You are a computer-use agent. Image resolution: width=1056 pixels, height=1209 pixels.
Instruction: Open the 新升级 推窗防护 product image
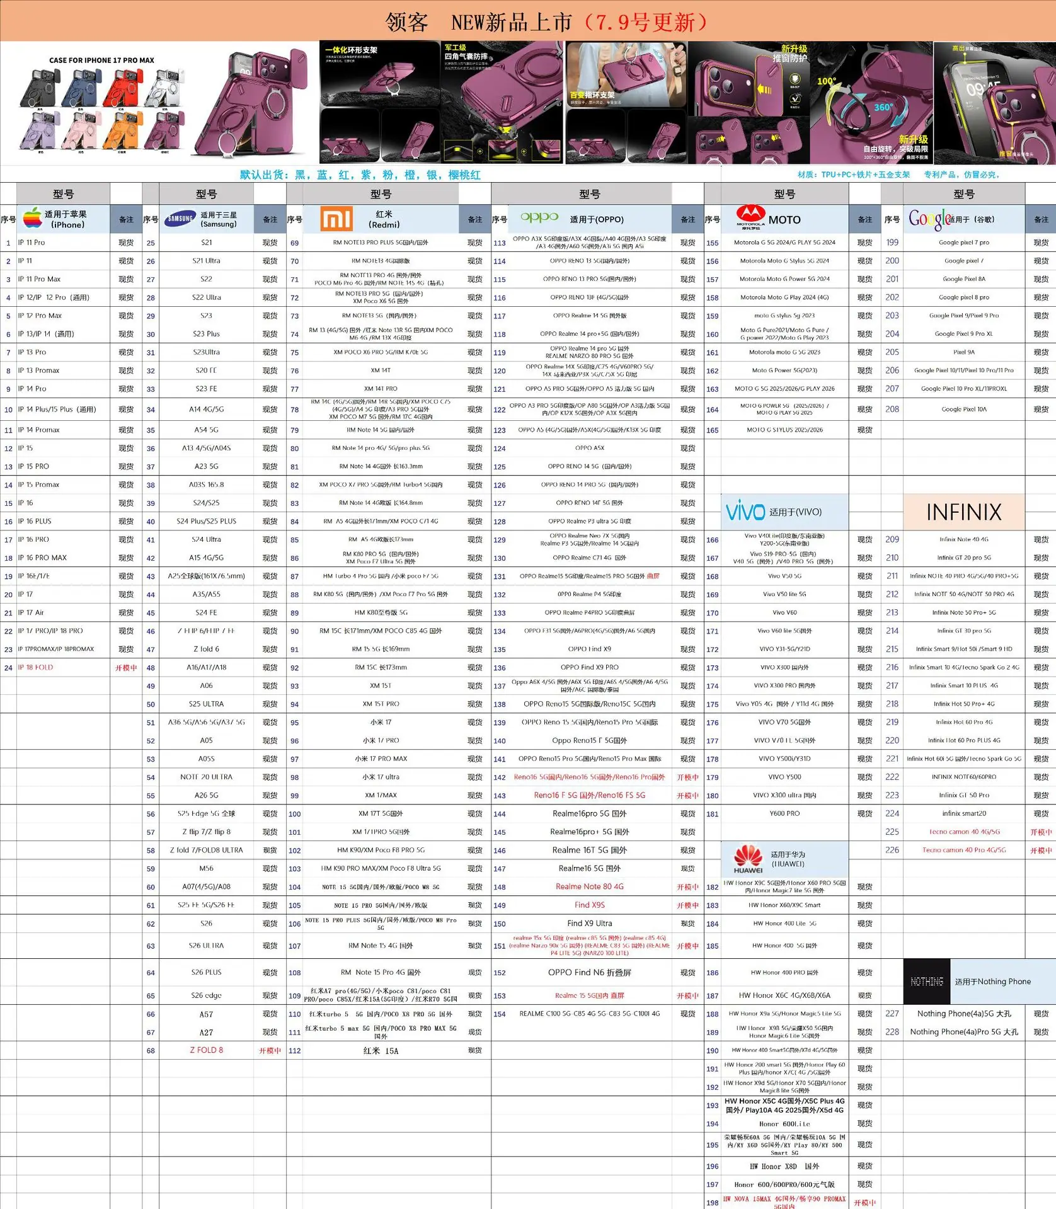coord(749,103)
